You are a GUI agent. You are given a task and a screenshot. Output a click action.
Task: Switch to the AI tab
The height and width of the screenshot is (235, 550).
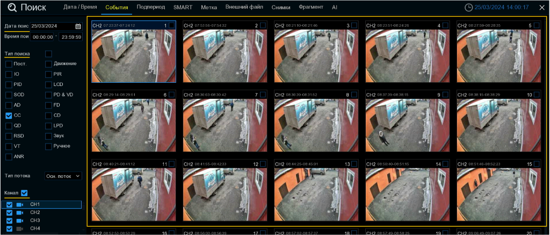pos(335,8)
